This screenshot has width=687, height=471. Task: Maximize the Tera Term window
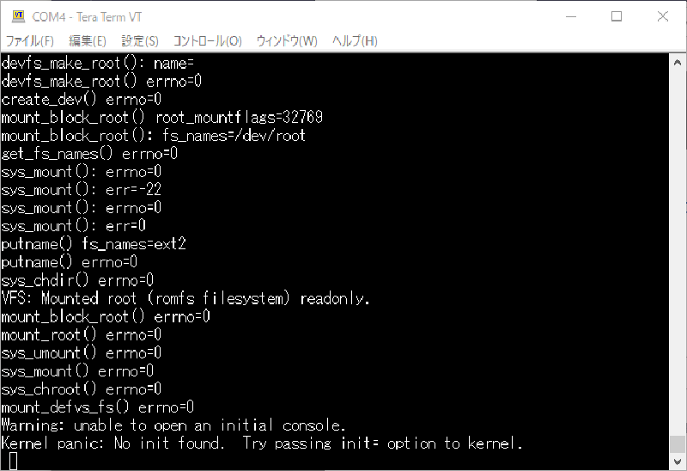[617, 16]
